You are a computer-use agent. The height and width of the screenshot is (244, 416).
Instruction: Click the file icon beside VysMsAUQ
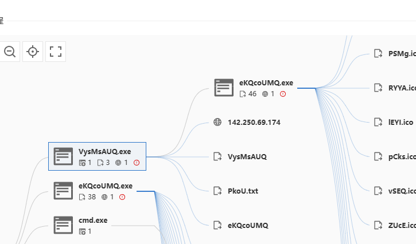point(217,156)
